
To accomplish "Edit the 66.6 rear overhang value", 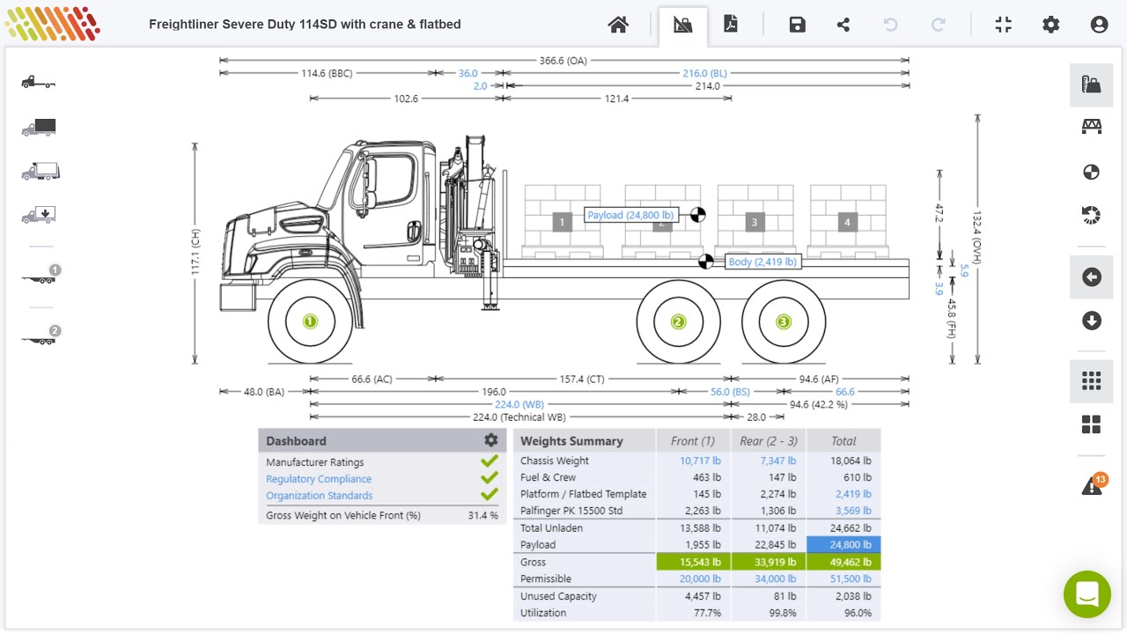I will pos(844,392).
